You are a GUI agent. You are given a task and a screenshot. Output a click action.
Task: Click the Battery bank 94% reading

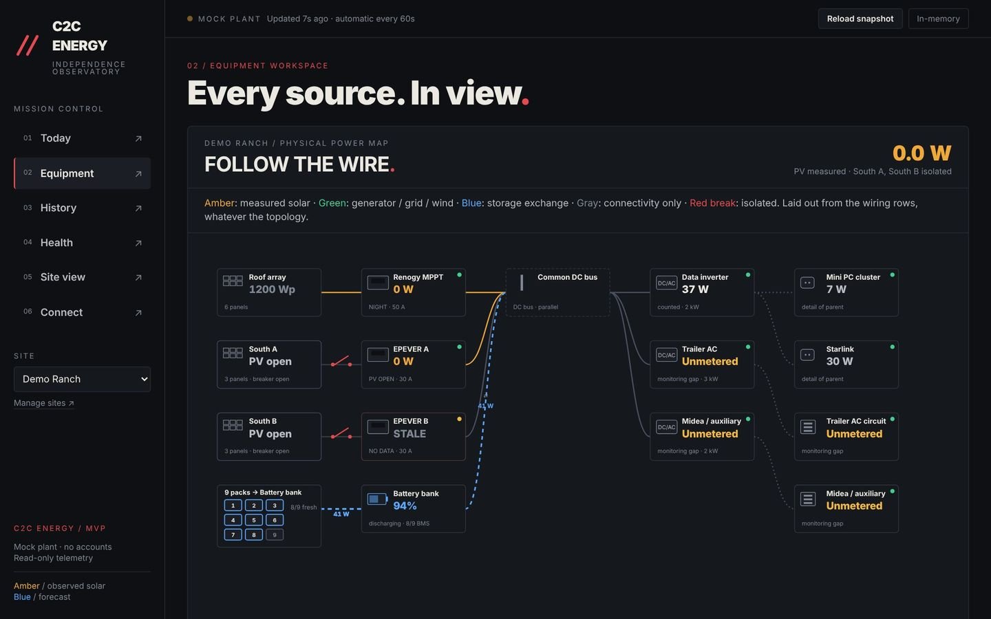coord(405,506)
